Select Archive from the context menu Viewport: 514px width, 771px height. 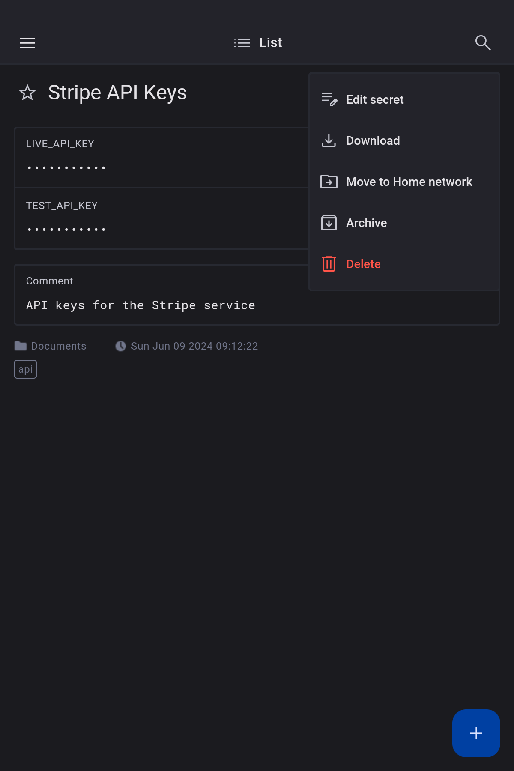[366, 223]
